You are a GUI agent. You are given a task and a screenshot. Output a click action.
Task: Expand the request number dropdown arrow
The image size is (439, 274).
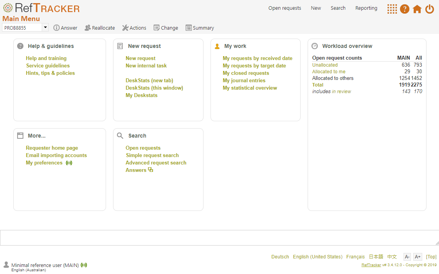point(45,27)
